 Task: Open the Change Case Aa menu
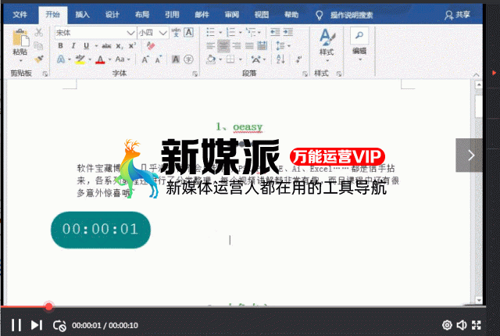pyautogui.click(x=120, y=59)
